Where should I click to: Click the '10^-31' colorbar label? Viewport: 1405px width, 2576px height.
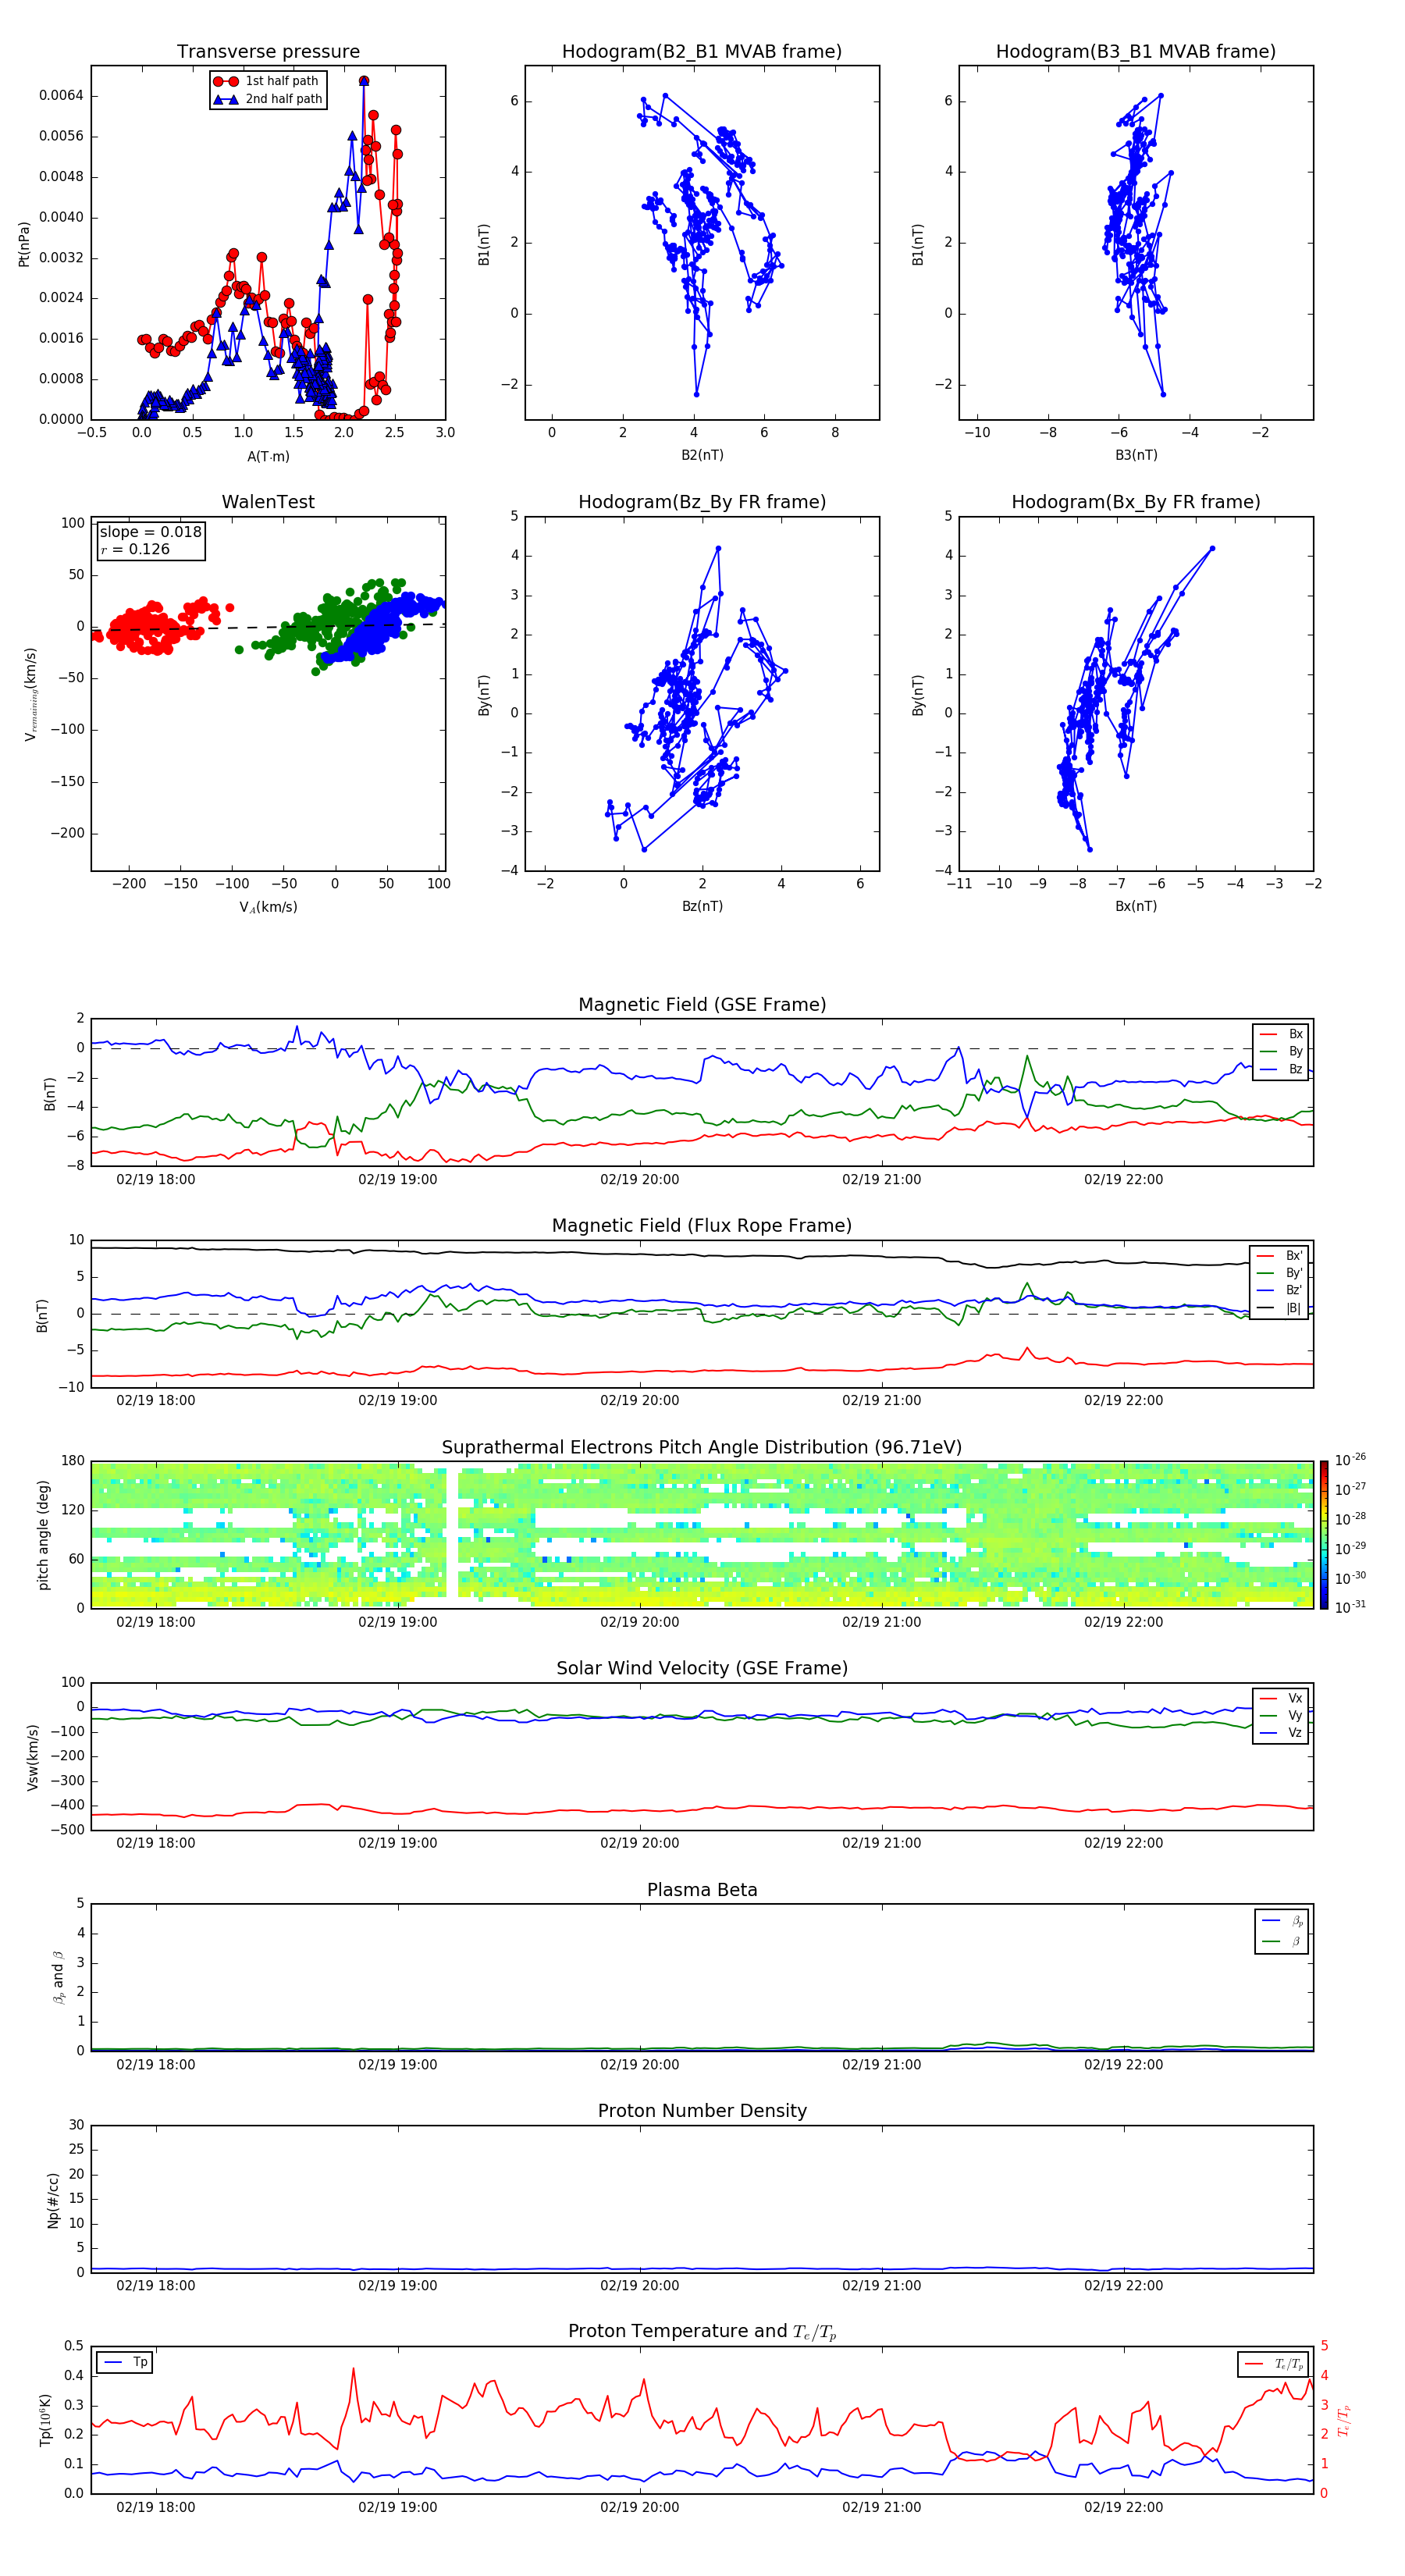1350,1607
